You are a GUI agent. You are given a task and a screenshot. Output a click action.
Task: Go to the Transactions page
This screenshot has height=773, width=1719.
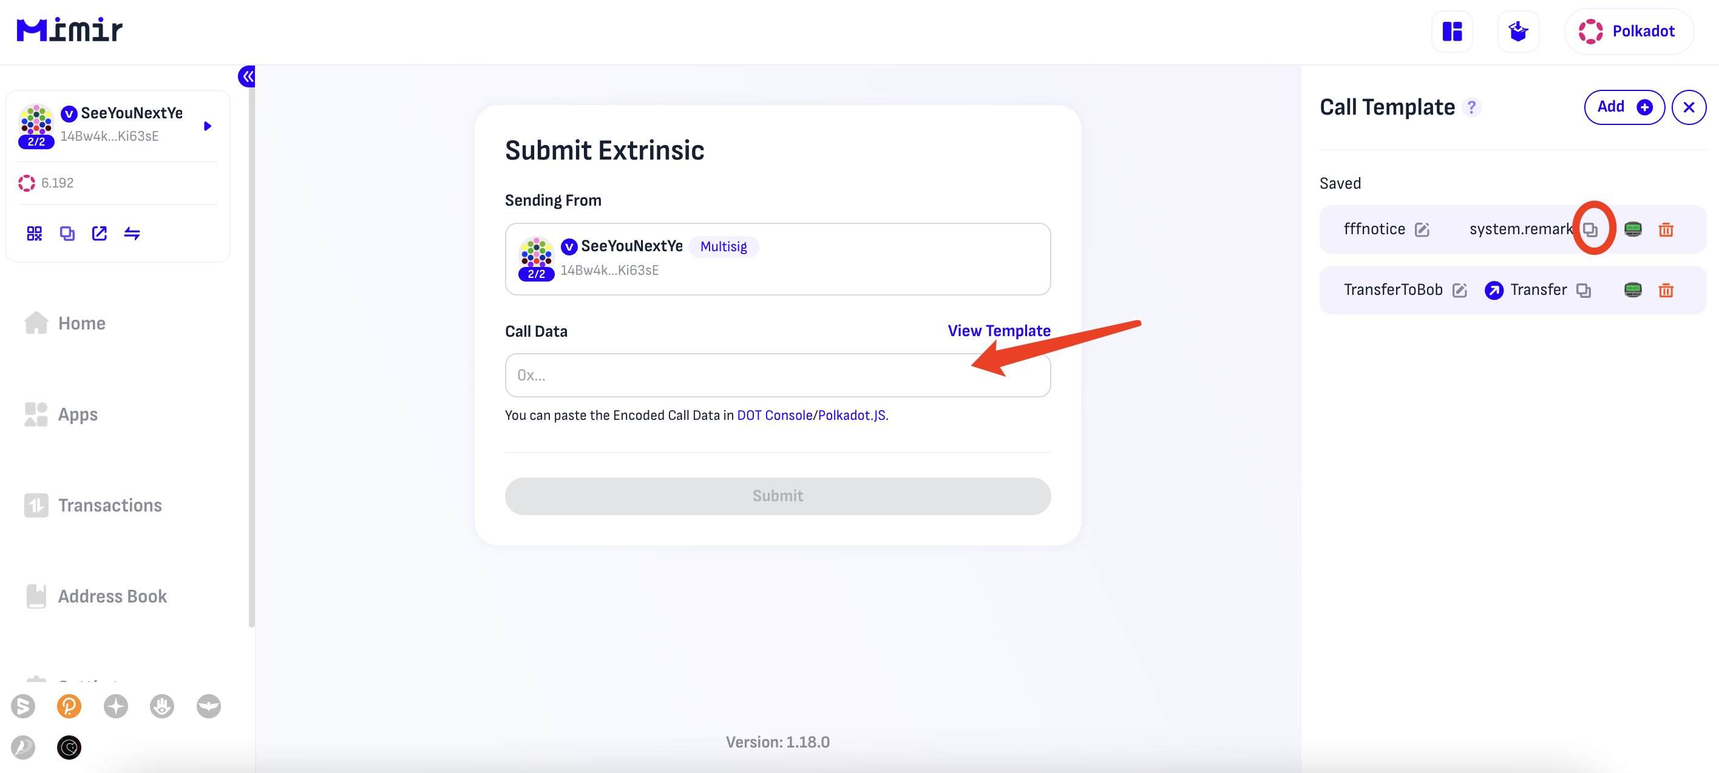(109, 505)
